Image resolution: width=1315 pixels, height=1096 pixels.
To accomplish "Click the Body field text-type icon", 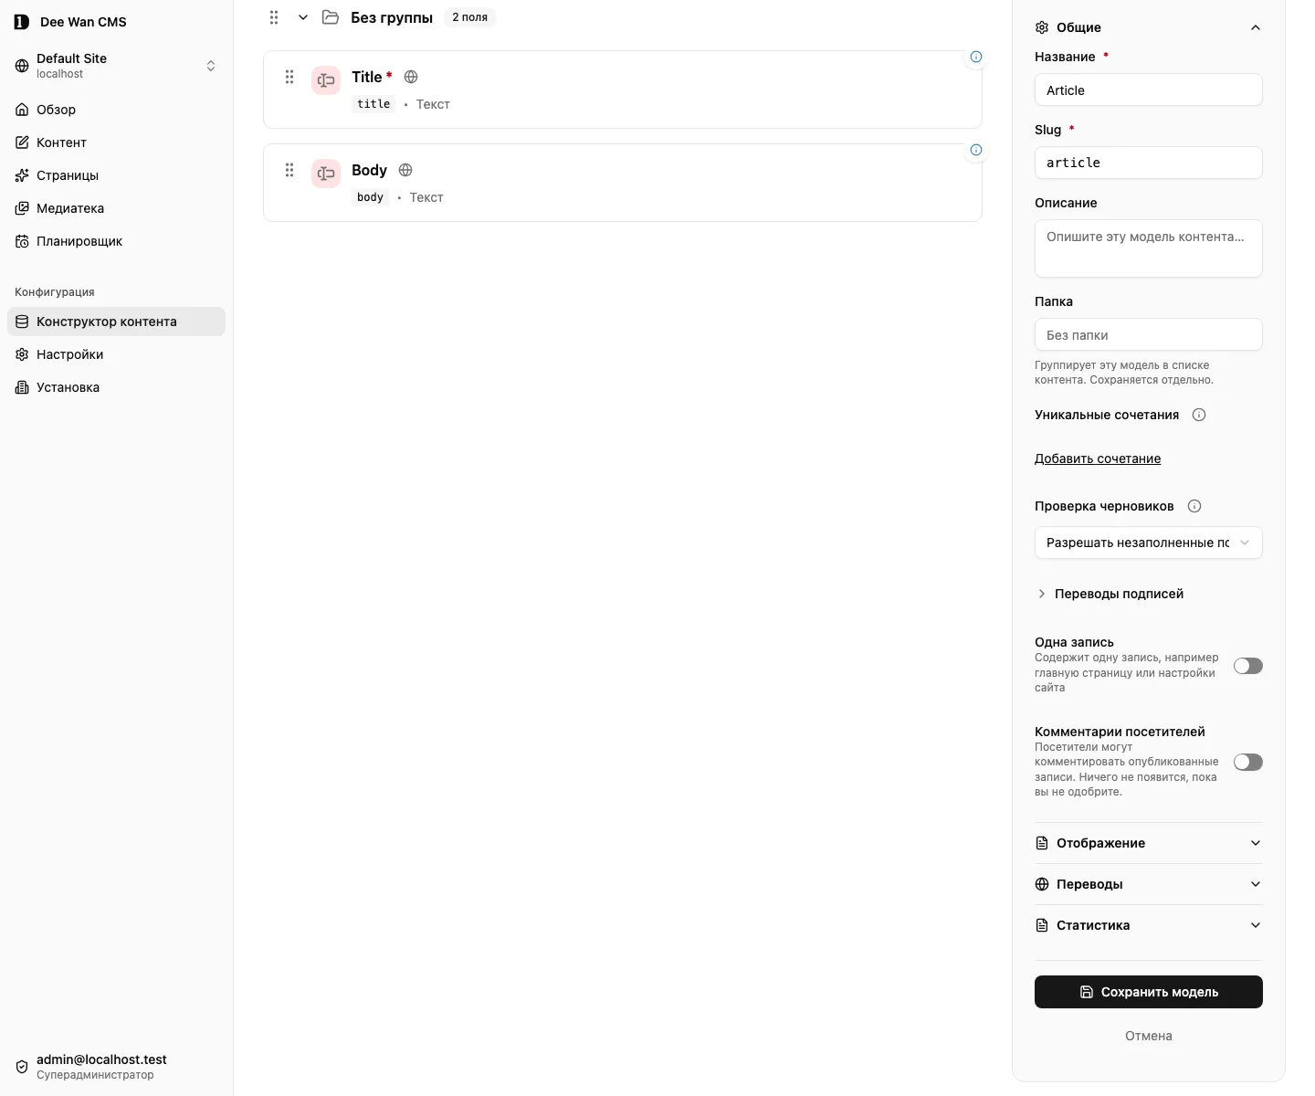I will 326,174.
